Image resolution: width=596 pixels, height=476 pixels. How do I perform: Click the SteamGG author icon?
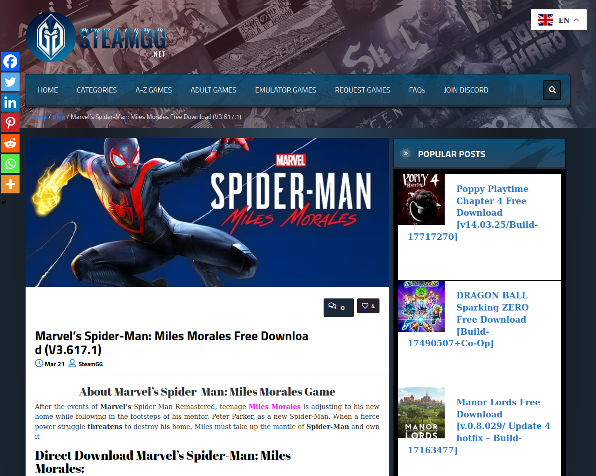coord(72,363)
